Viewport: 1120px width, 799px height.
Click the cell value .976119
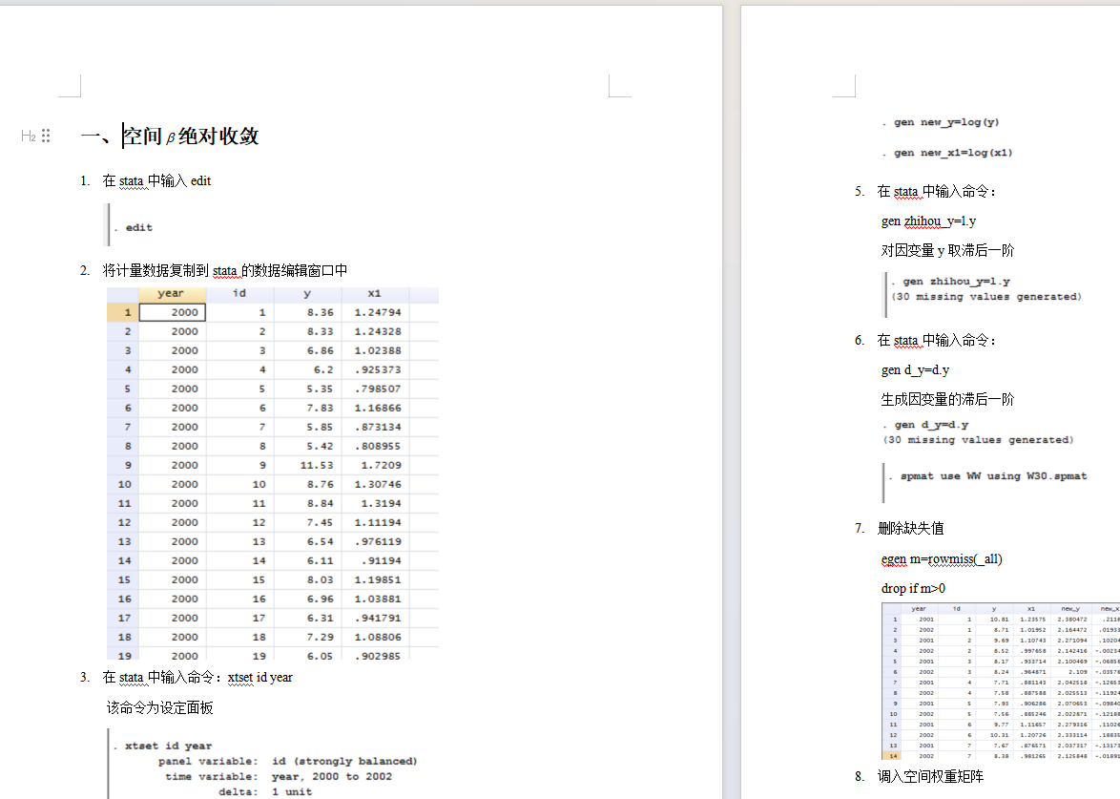click(378, 541)
